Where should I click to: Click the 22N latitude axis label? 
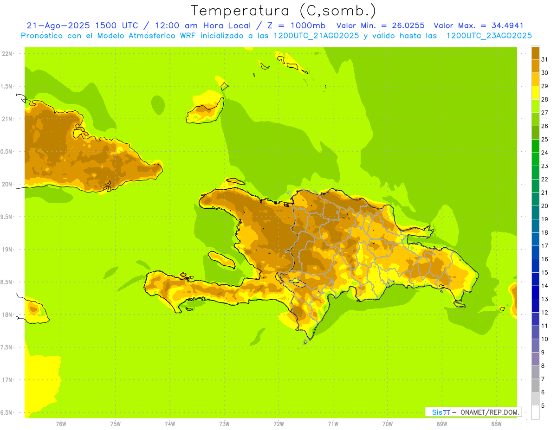pos(7,53)
